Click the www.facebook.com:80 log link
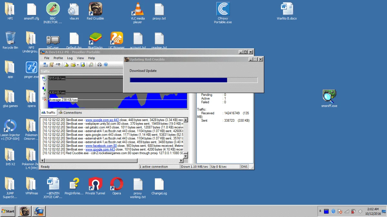Viewport: 387px width, 217px height. tap(101, 146)
